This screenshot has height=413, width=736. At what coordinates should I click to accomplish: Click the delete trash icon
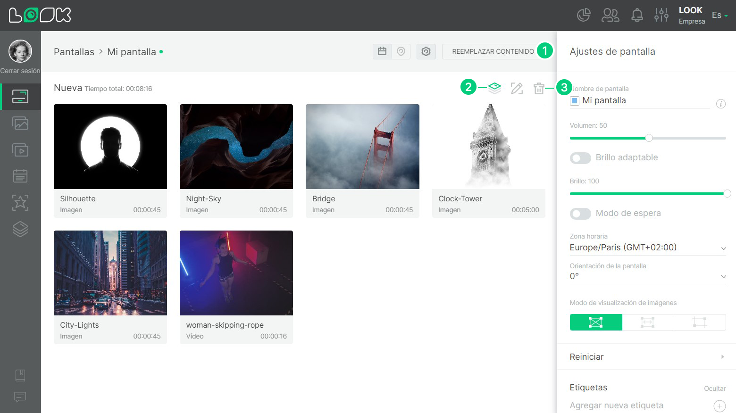(539, 88)
